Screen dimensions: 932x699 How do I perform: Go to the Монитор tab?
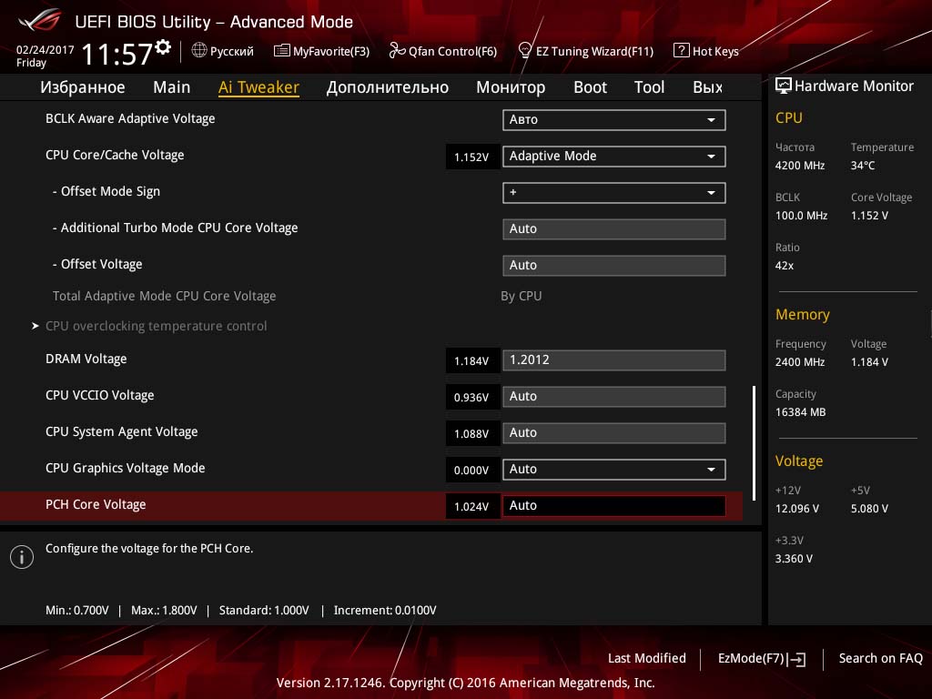tap(511, 87)
